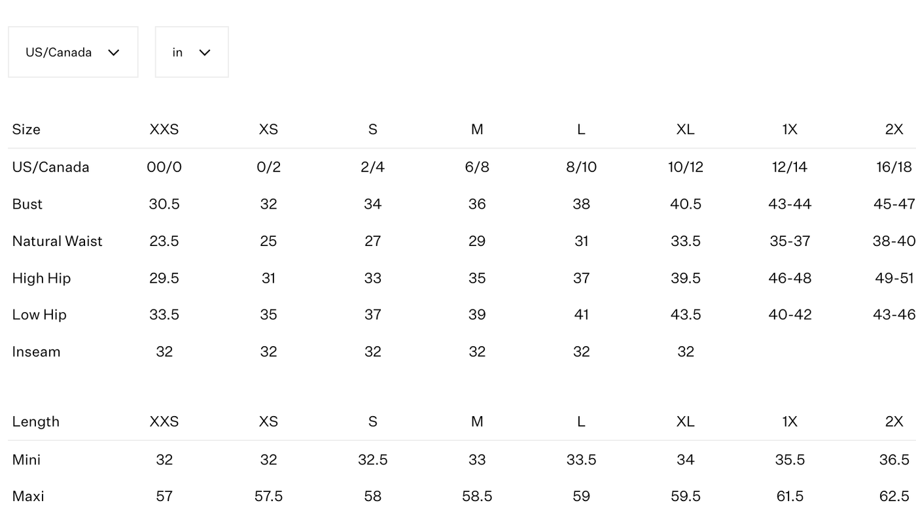This screenshot has height=526, width=916.
Task: Click the 12/14 US/Canada size value
Action: [790, 167]
